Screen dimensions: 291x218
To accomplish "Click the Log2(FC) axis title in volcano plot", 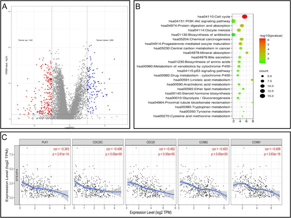I will [70, 127].
